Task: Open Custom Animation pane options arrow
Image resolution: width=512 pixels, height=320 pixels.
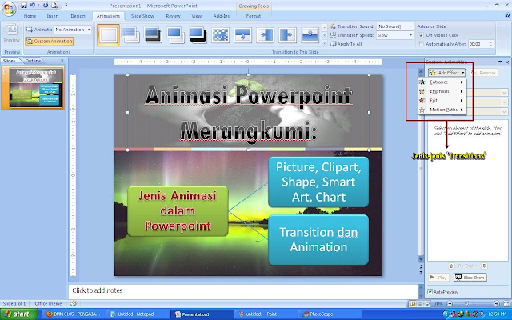Action: (500, 62)
